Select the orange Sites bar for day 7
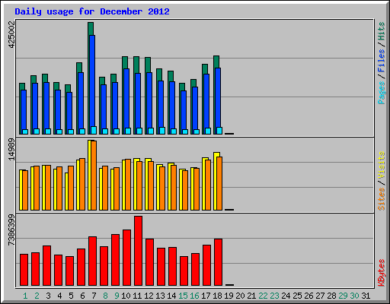Viewport: 390px width, 304px height. pos(94,176)
